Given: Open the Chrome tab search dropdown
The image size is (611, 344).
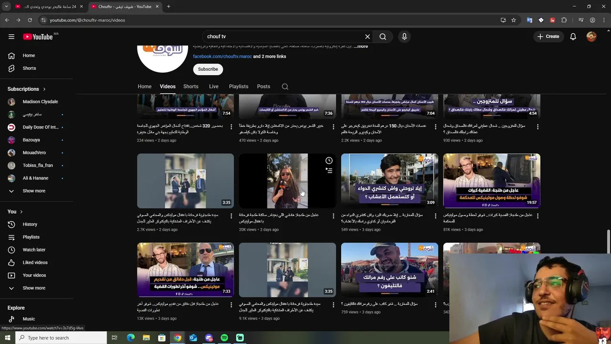Looking at the screenshot, I should click(x=7, y=6).
